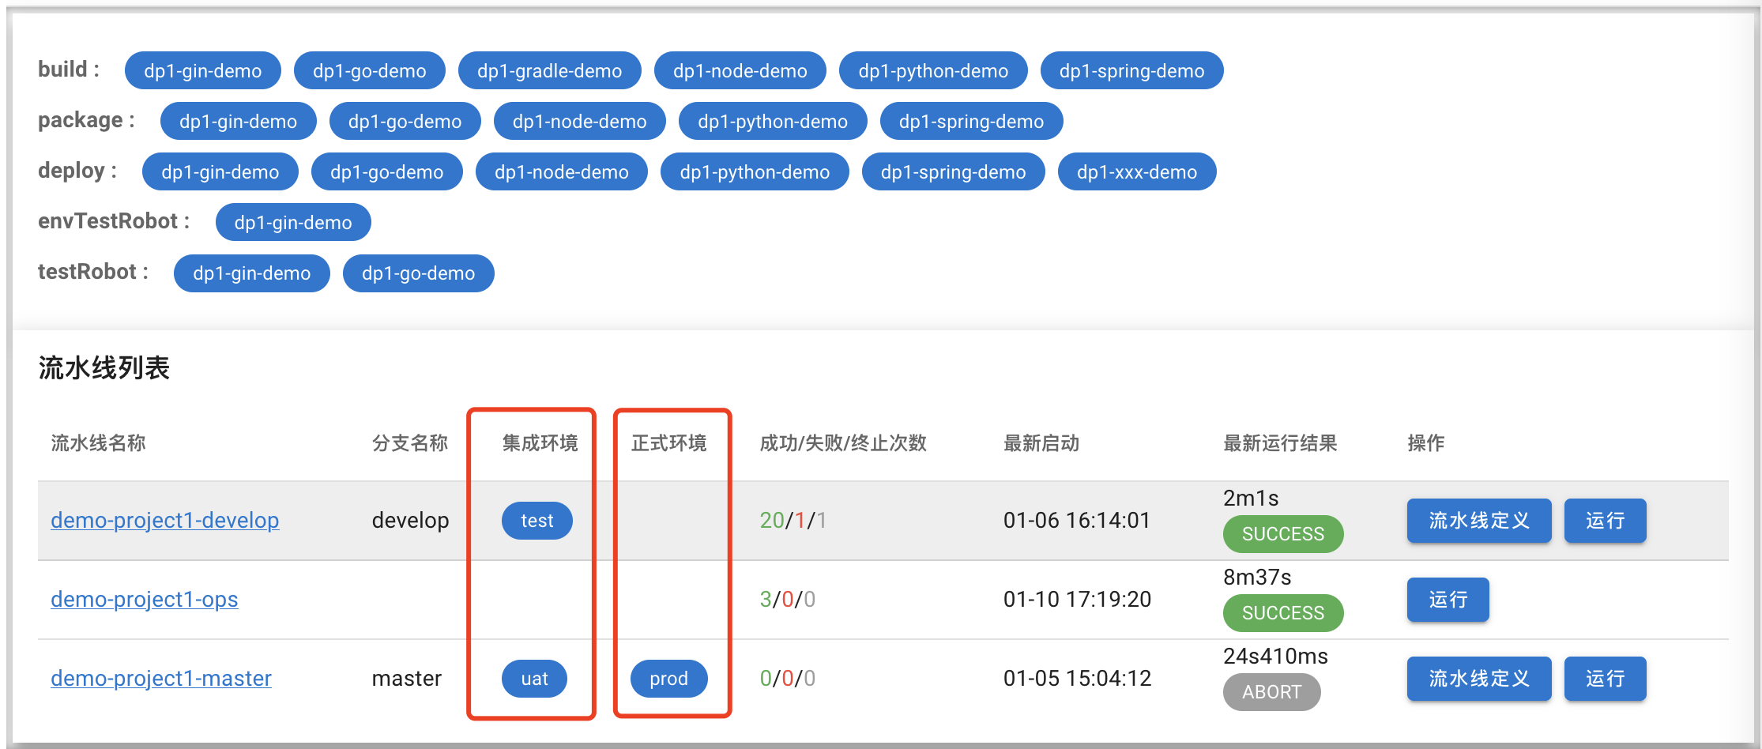Screen dimensions: 1762x749
Task: Open 流水线定义 for demo-project1-master
Action: click(1478, 679)
